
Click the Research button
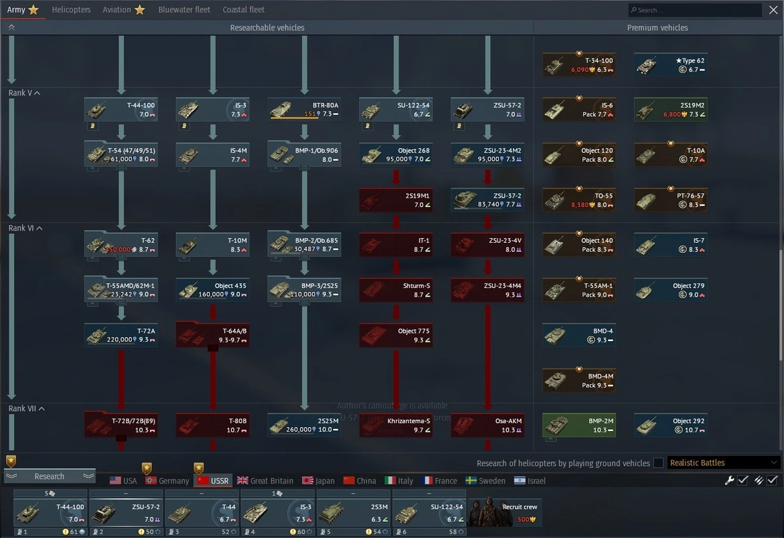(50, 476)
